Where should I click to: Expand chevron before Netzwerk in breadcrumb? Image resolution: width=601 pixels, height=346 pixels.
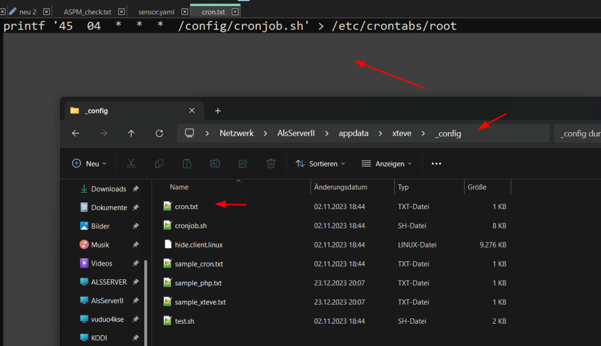207,133
